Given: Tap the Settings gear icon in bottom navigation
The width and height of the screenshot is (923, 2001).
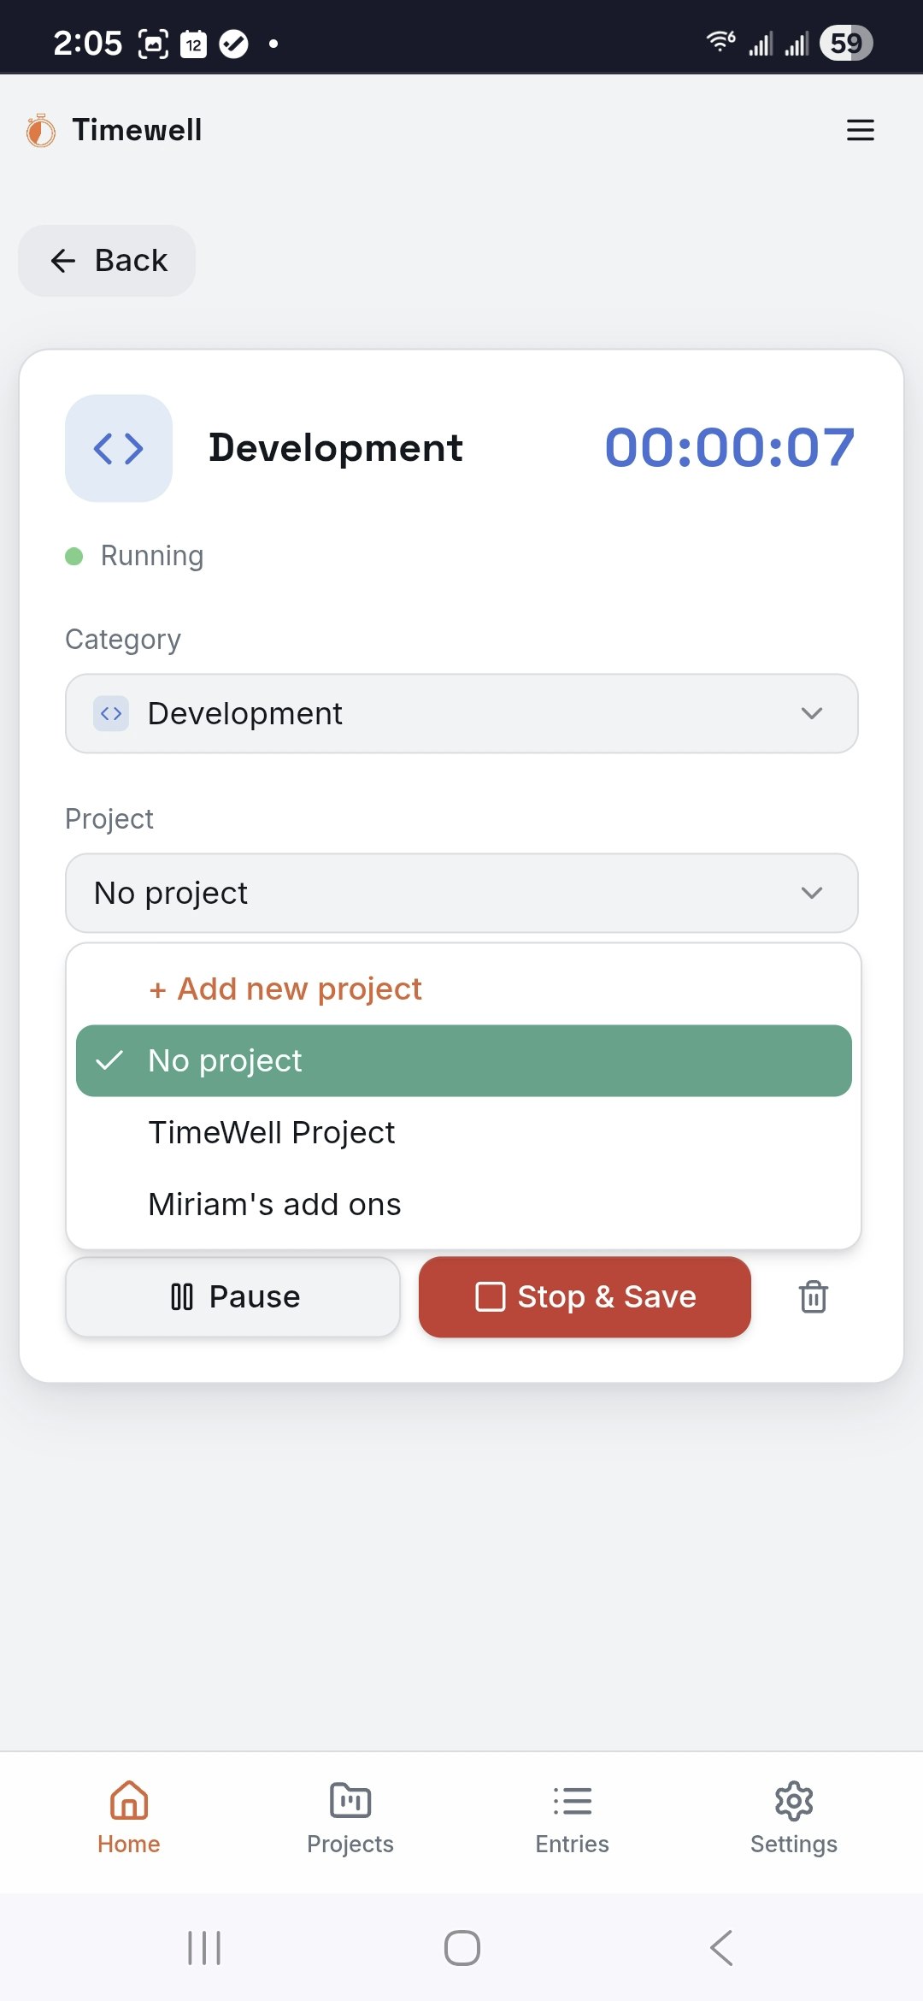Looking at the screenshot, I should click(794, 1801).
